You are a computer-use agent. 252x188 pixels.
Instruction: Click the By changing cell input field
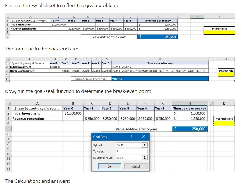129,158
